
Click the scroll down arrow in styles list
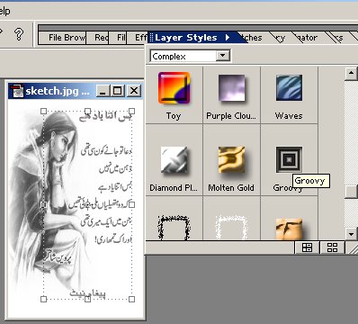pos(351,234)
